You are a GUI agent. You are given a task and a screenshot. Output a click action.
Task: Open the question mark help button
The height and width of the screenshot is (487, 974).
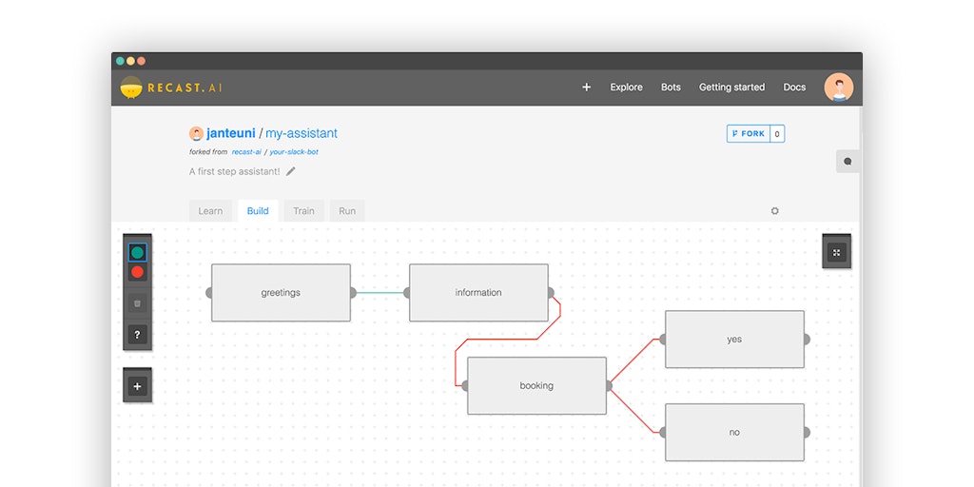click(x=138, y=335)
